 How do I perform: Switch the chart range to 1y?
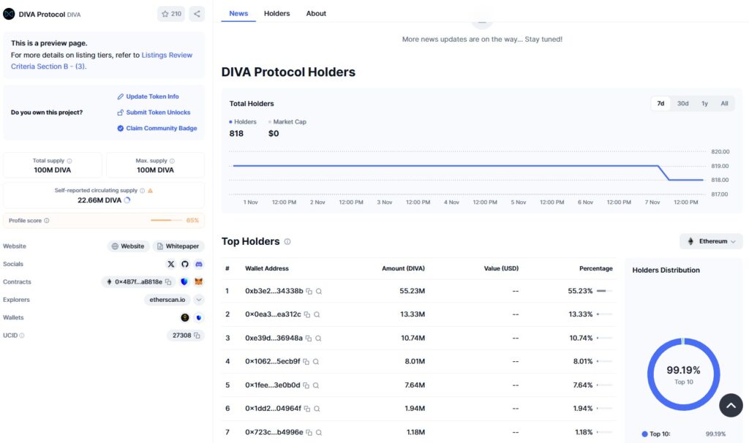704,104
